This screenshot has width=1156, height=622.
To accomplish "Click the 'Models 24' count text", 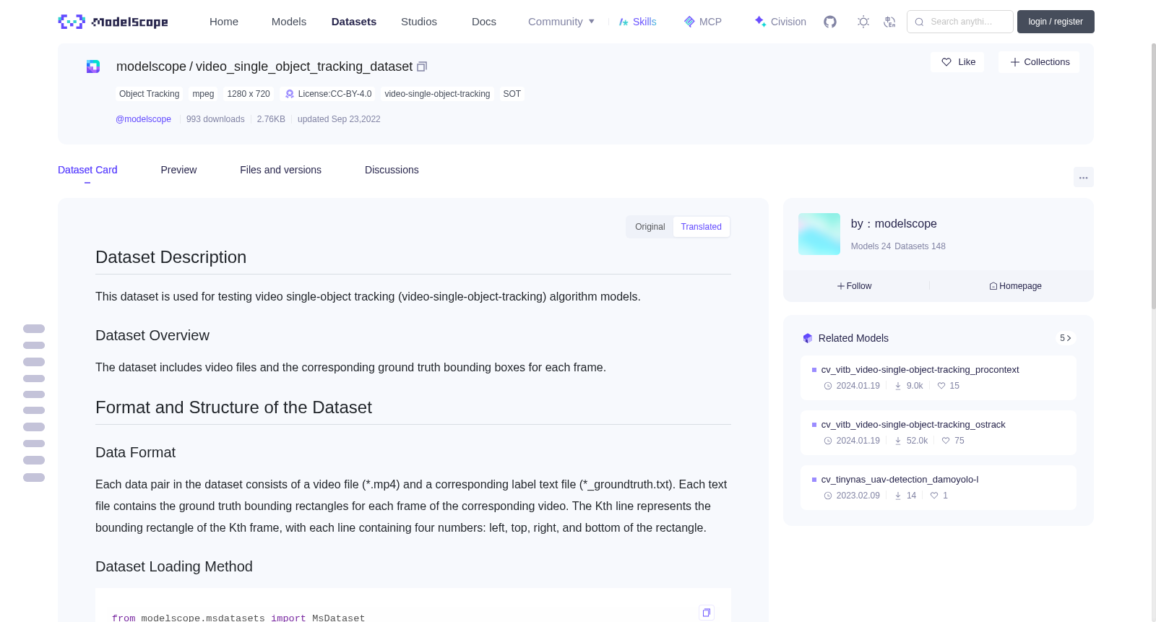I will coord(871,246).
